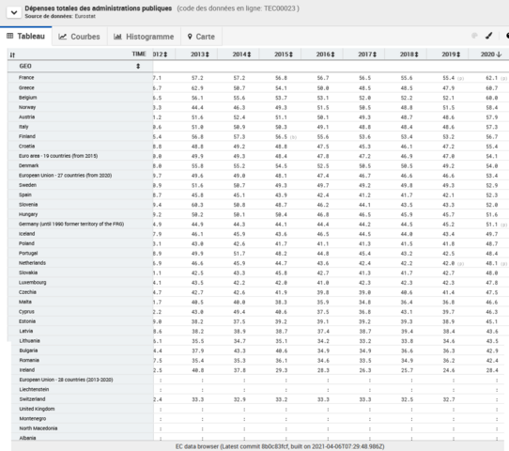509x451 pixels.
Task: Select the Switzerland row label
Action: point(32,399)
